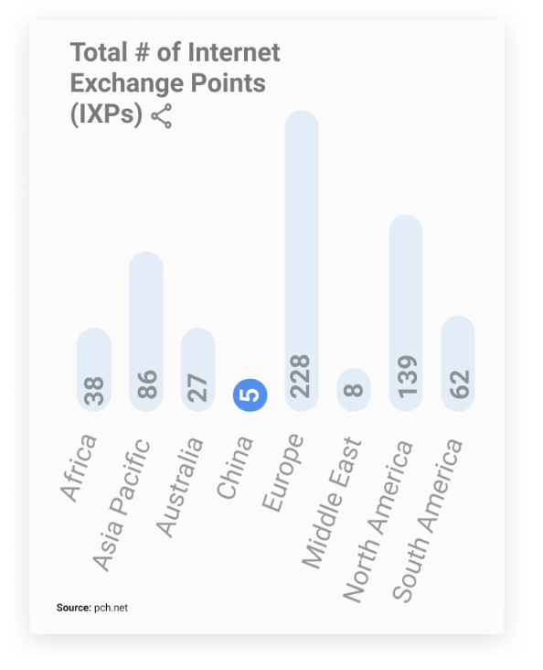Select the South America bar showing 62

458,363
